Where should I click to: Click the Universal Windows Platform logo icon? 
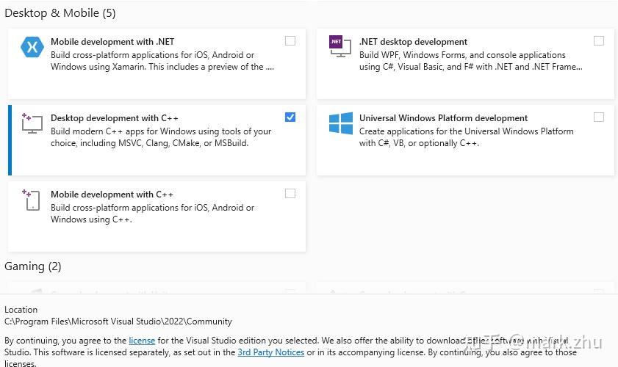[341, 123]
